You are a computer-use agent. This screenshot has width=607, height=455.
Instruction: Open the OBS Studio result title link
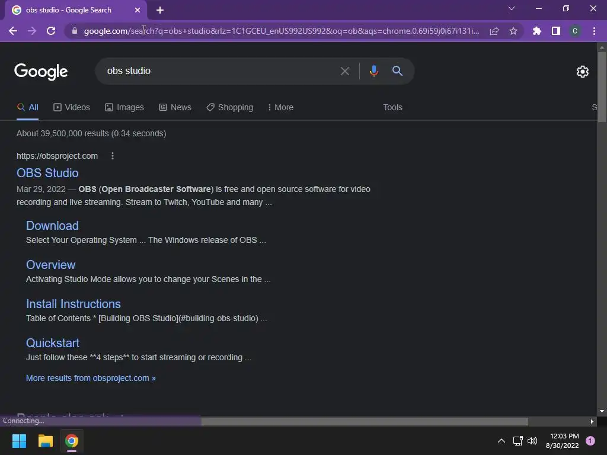pos(47,173)
